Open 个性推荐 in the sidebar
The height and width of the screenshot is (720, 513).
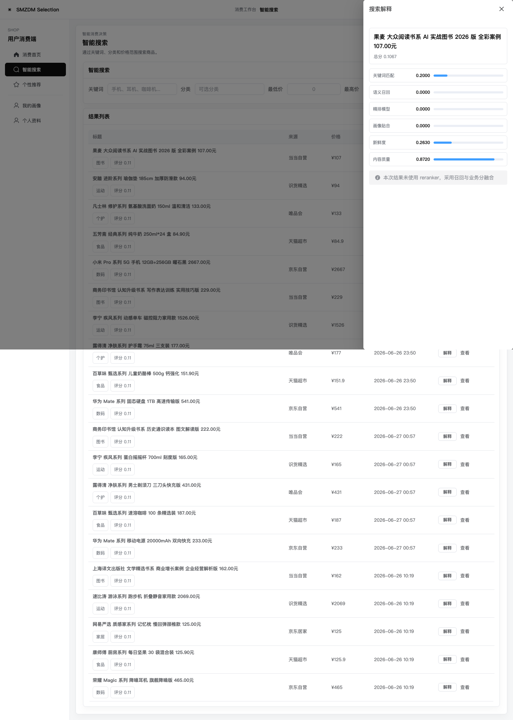(35, 85)
